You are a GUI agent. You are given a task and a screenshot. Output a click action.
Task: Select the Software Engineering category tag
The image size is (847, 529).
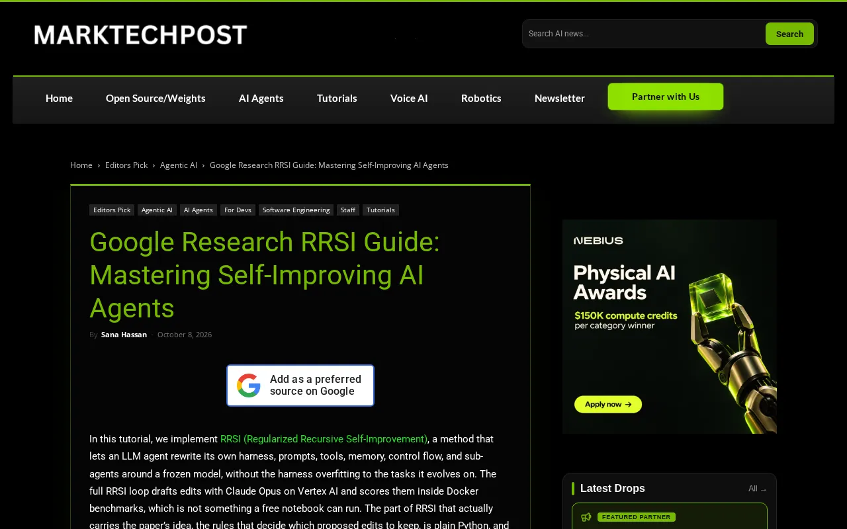click(296, 210)
